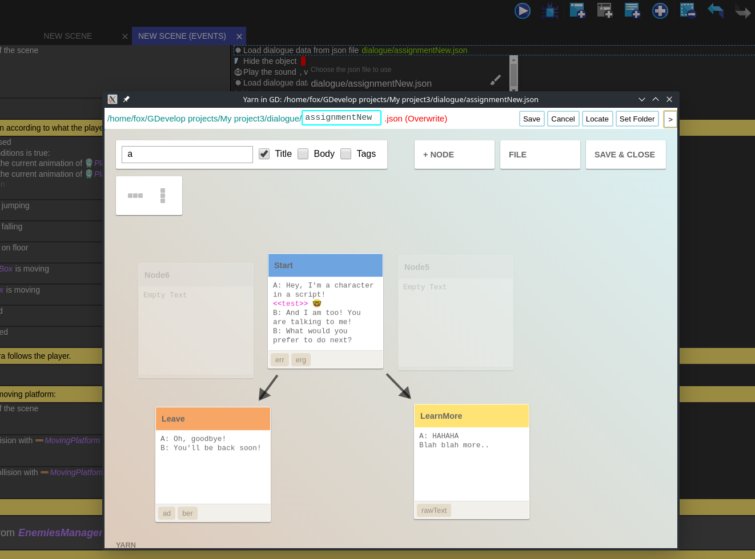Enable the Tags search checkbox

point(346,154)
